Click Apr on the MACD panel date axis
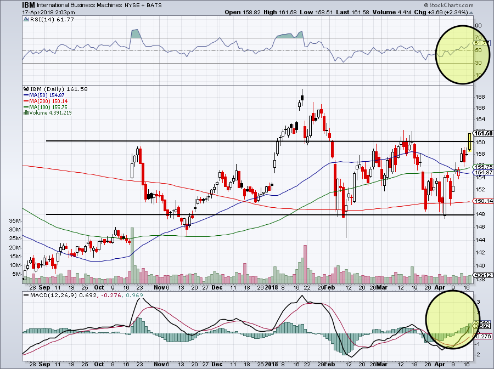The width and height of the screenshot is (494, 369). (x=440, y=364)
